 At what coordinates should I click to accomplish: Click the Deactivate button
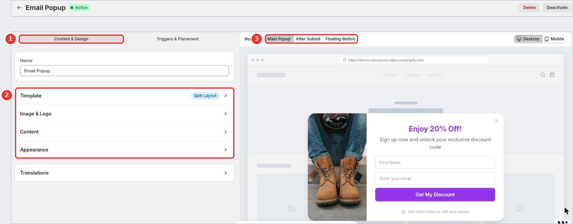click(557, 7)
